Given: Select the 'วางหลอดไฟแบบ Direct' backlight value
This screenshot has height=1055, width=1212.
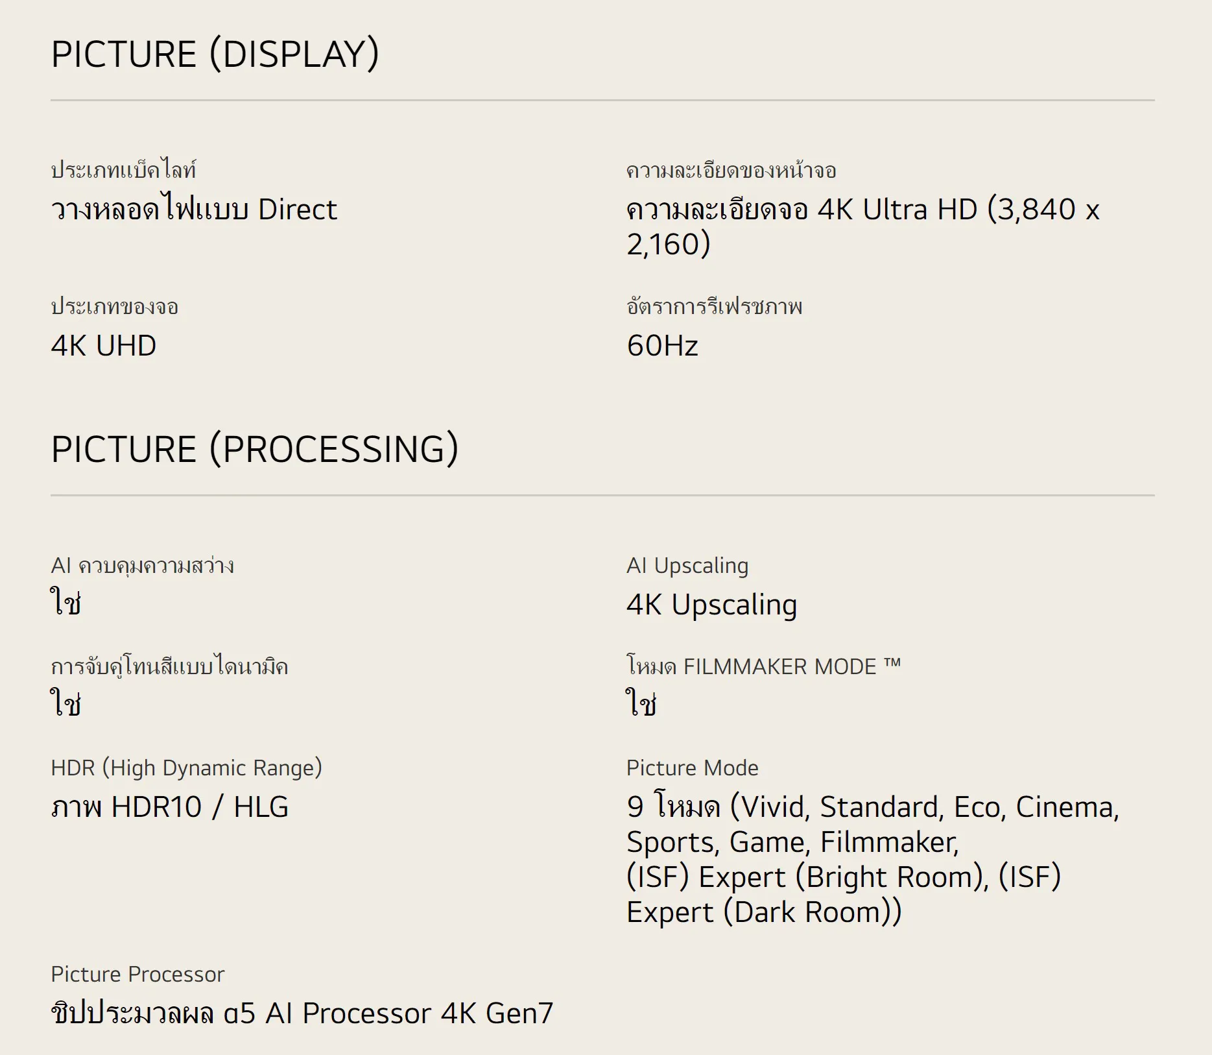Looking at the screenshot, I should (194, 210).
